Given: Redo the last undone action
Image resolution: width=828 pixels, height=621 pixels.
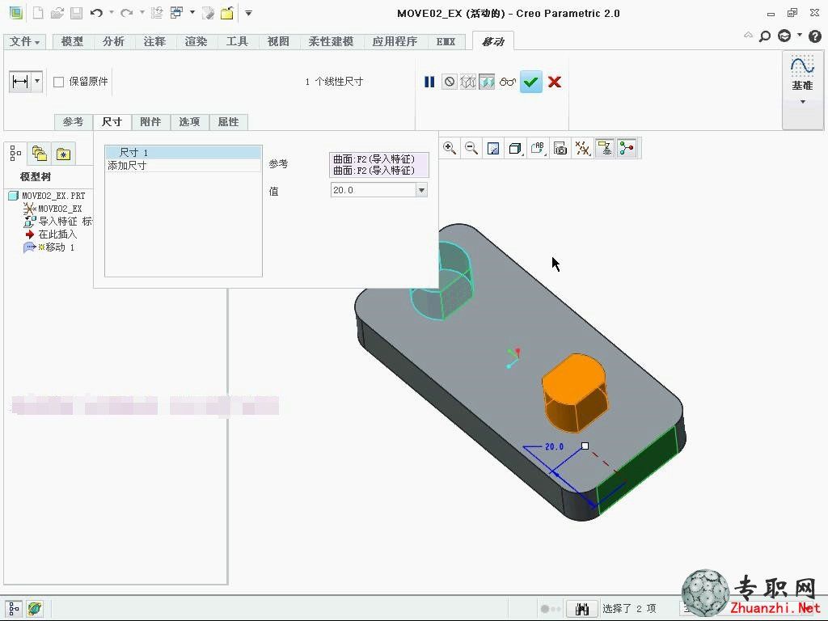Looking at the screenshot, I should 126,13.
